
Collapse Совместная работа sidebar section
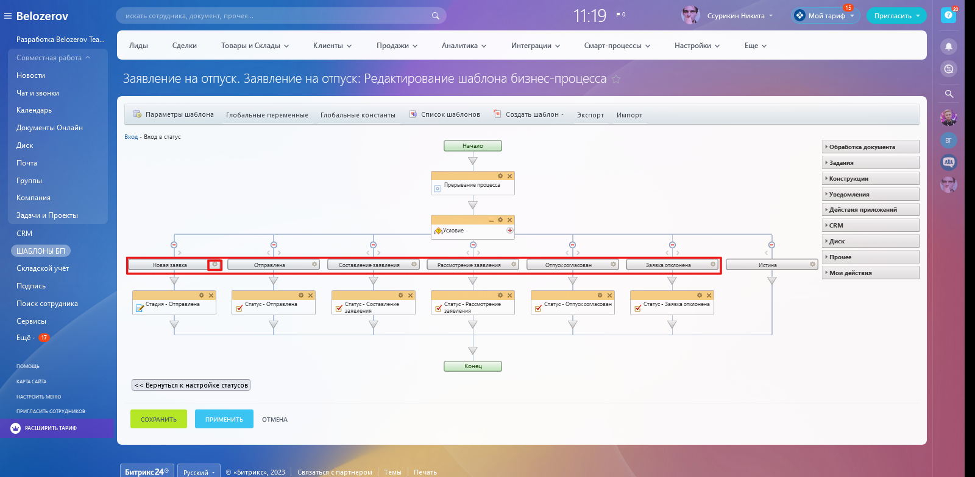pos(53,58)
